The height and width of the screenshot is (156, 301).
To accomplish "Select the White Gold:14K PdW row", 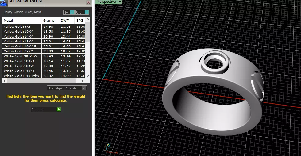I will tap(43, 76).
